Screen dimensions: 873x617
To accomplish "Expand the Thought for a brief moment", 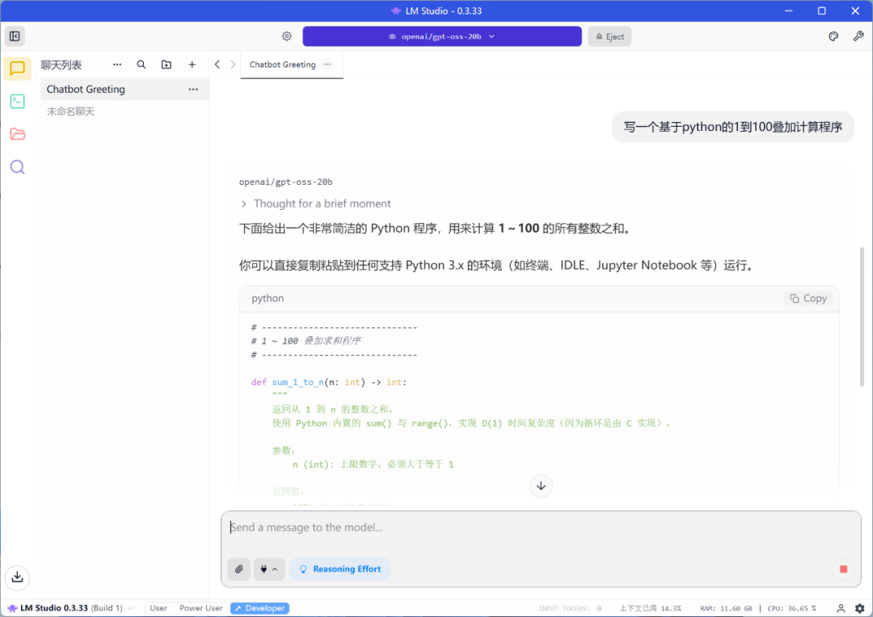I will tap(316, 204).
